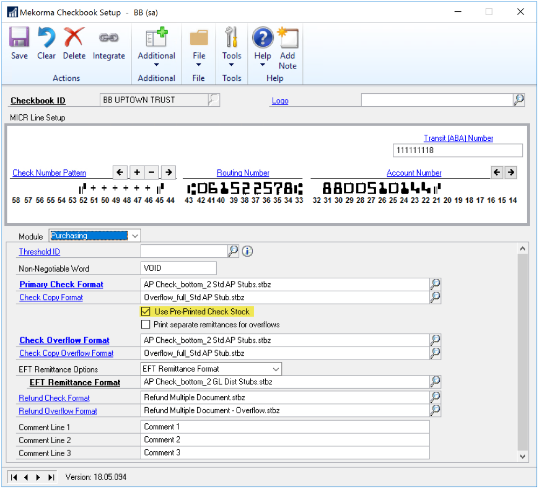
Task: Click the Non-Negotiable Word field containing VOID
Action: click(178, 268)
